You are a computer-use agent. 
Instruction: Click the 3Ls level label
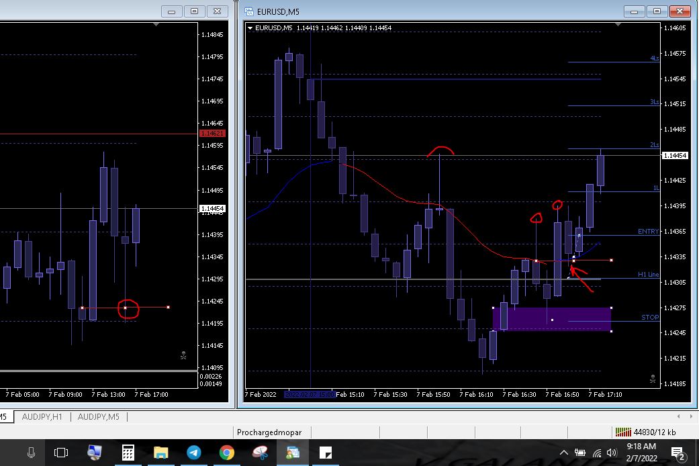655,102
